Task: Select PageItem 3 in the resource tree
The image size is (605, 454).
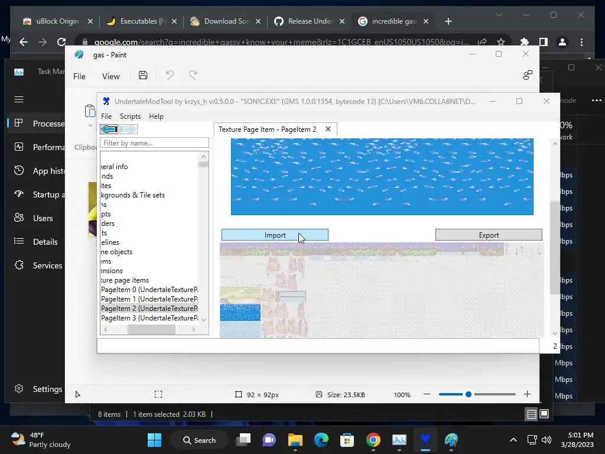Action: (149, 317)
